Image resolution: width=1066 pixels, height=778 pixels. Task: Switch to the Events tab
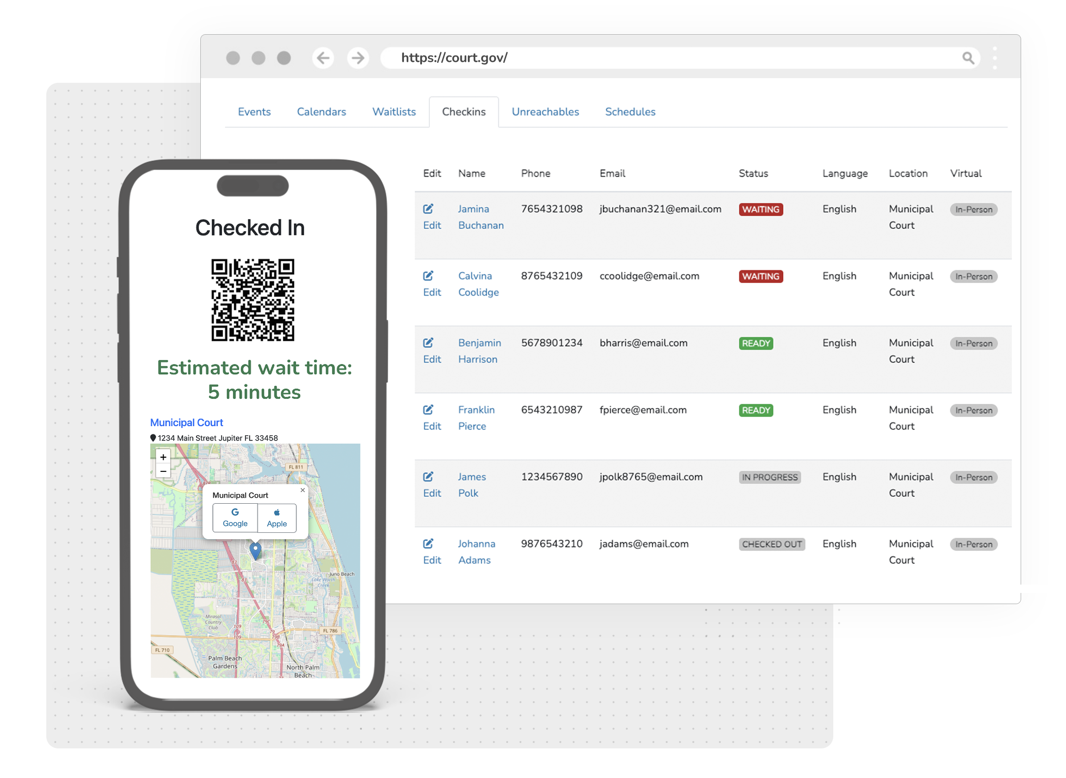click(x=254, y=111)
